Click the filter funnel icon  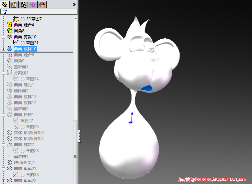[x=5, y=12]
